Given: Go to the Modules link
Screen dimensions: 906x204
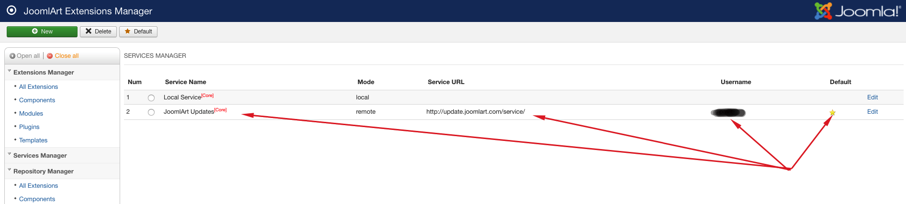Looking at the screenshot, I should pyautogui.click(x=31, y=113).
